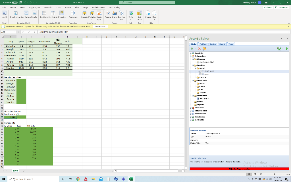Viewport: 291px width, 182px height.
Task: Open the Excel icon in Windows taskbar
Action: (x=131, y=179)
